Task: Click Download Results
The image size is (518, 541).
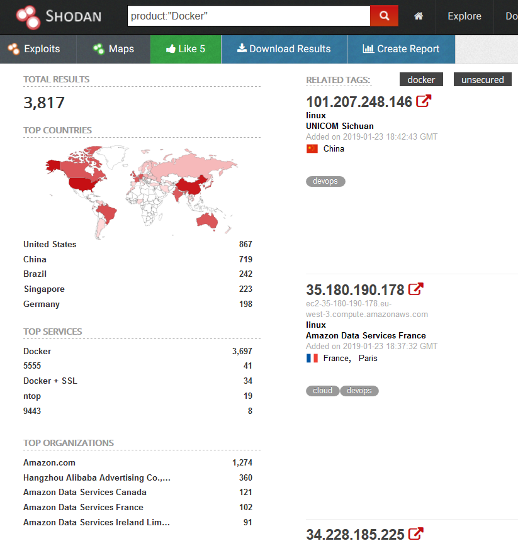Action: pyautogui.click(x=284, y=49)
